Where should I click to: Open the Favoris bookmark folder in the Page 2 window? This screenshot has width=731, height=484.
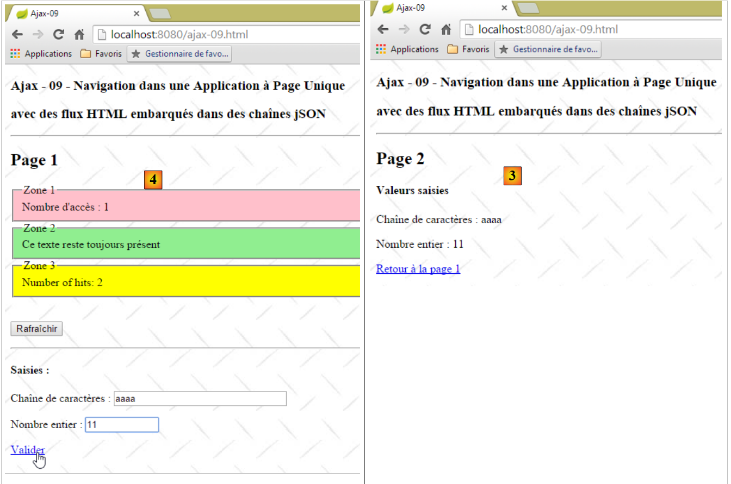[x=468, y=49]
